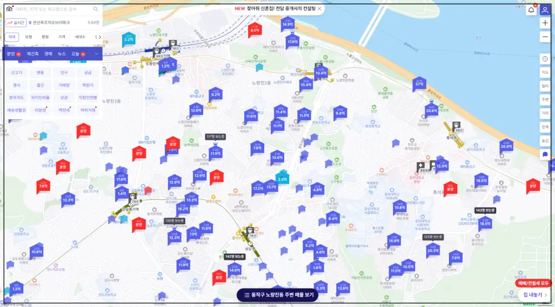This screenshot has height=307, width=555.
Task: Open the 세대수 filter dropdown
Action: point(80,37)
